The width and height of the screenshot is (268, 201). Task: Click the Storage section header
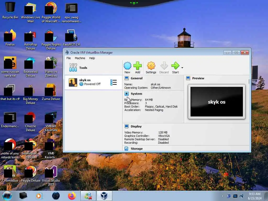coord(137,149)
